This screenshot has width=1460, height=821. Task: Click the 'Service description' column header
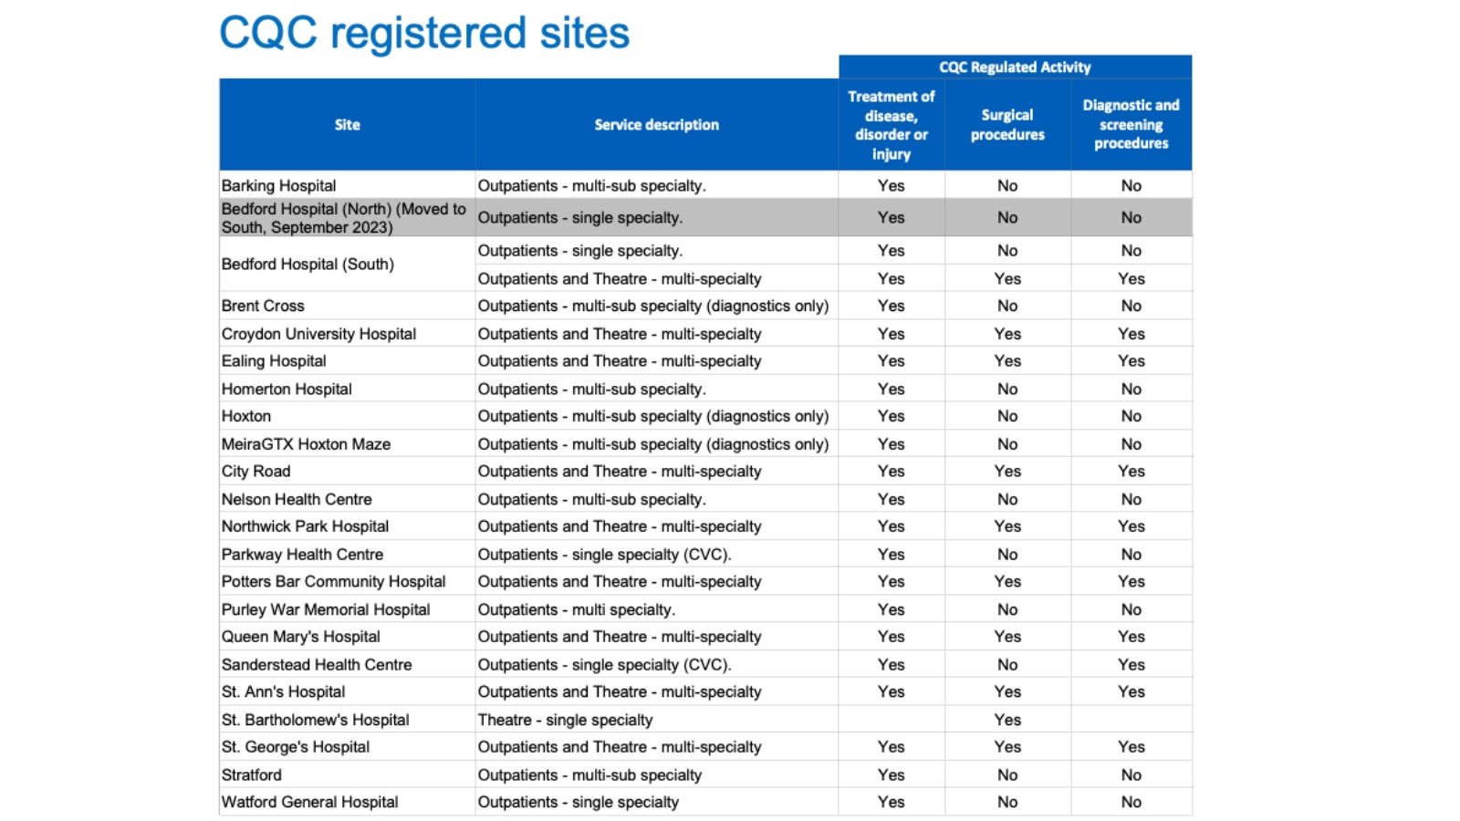tap(656, 125)
